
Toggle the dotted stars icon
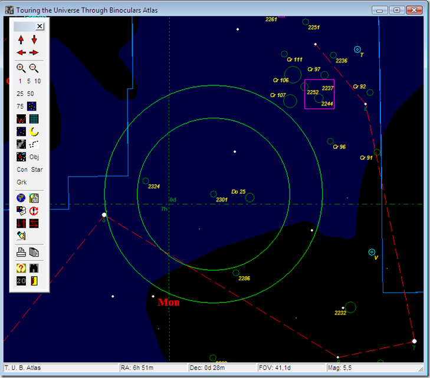[x=34, y=144]
